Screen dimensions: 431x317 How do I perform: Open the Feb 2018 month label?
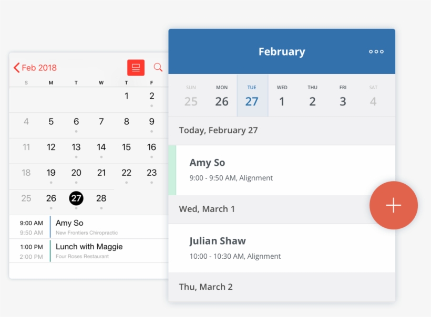39,68
